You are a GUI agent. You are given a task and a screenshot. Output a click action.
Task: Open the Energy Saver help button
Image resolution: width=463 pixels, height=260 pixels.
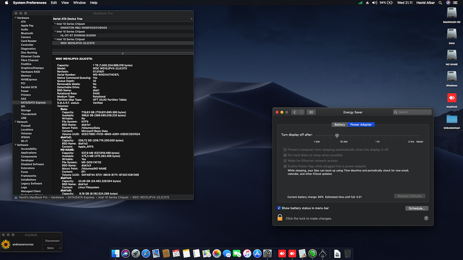click(x=426, y=218)
